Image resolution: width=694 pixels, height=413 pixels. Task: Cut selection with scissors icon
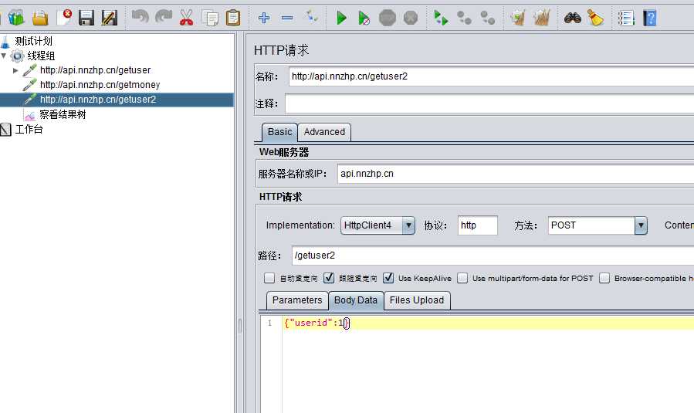186,18
